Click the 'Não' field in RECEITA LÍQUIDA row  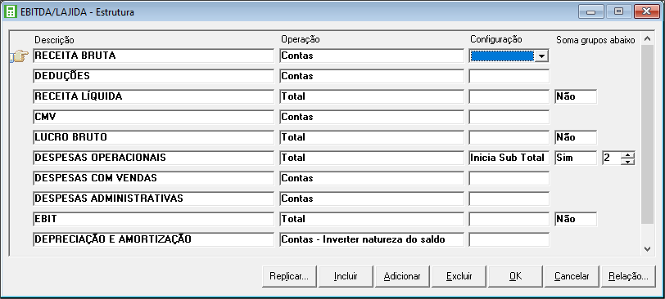(576, 96)
